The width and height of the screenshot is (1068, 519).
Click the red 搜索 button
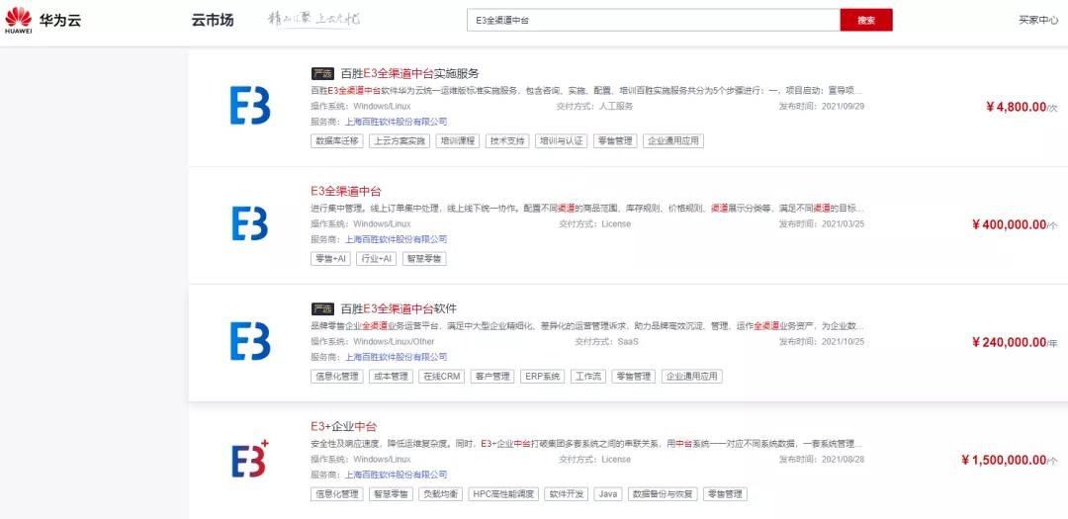tap(865, 21)
